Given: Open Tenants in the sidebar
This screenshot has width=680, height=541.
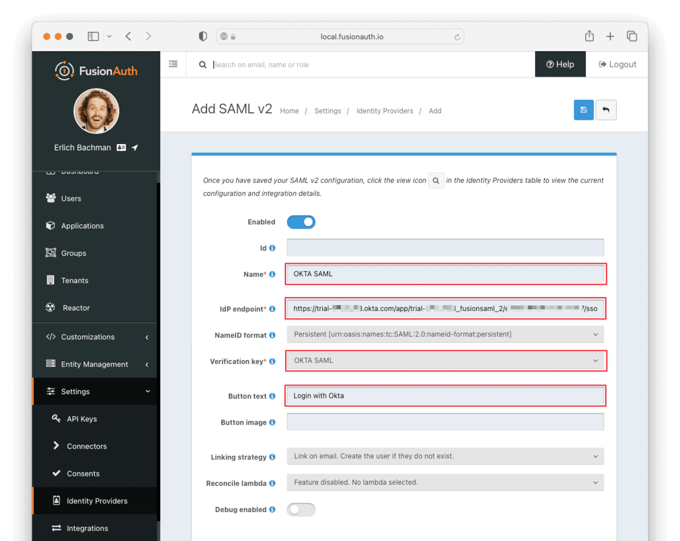Looking at the screenshot, I should coord(95,280).
